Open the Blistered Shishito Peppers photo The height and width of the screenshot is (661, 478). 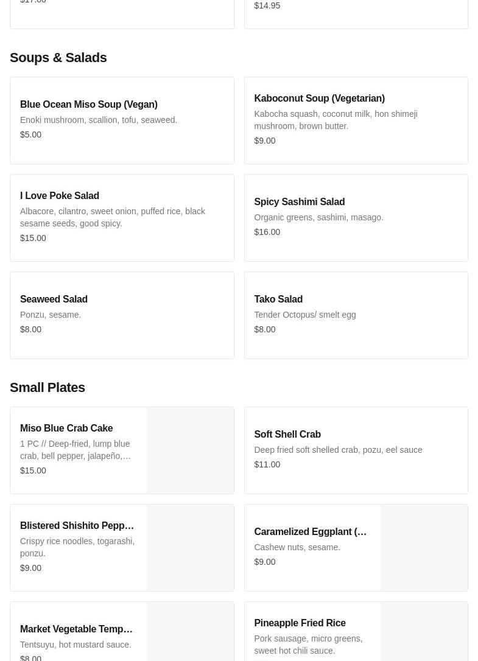click(x=191, y=548)
